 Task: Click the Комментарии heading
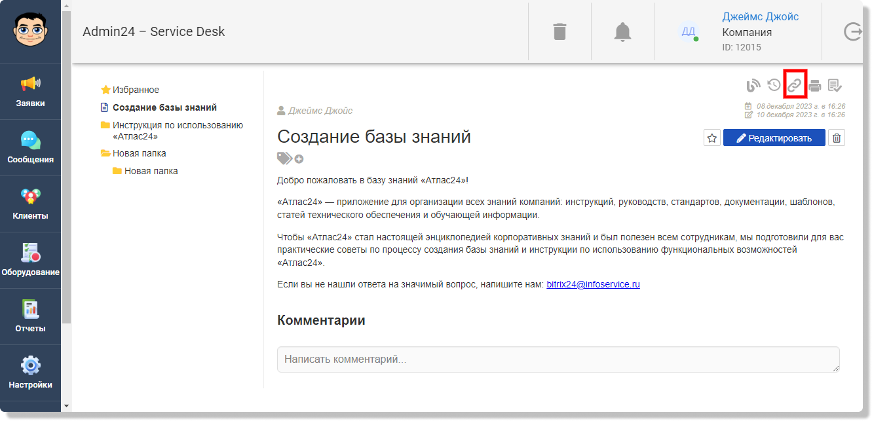(321, 320)
